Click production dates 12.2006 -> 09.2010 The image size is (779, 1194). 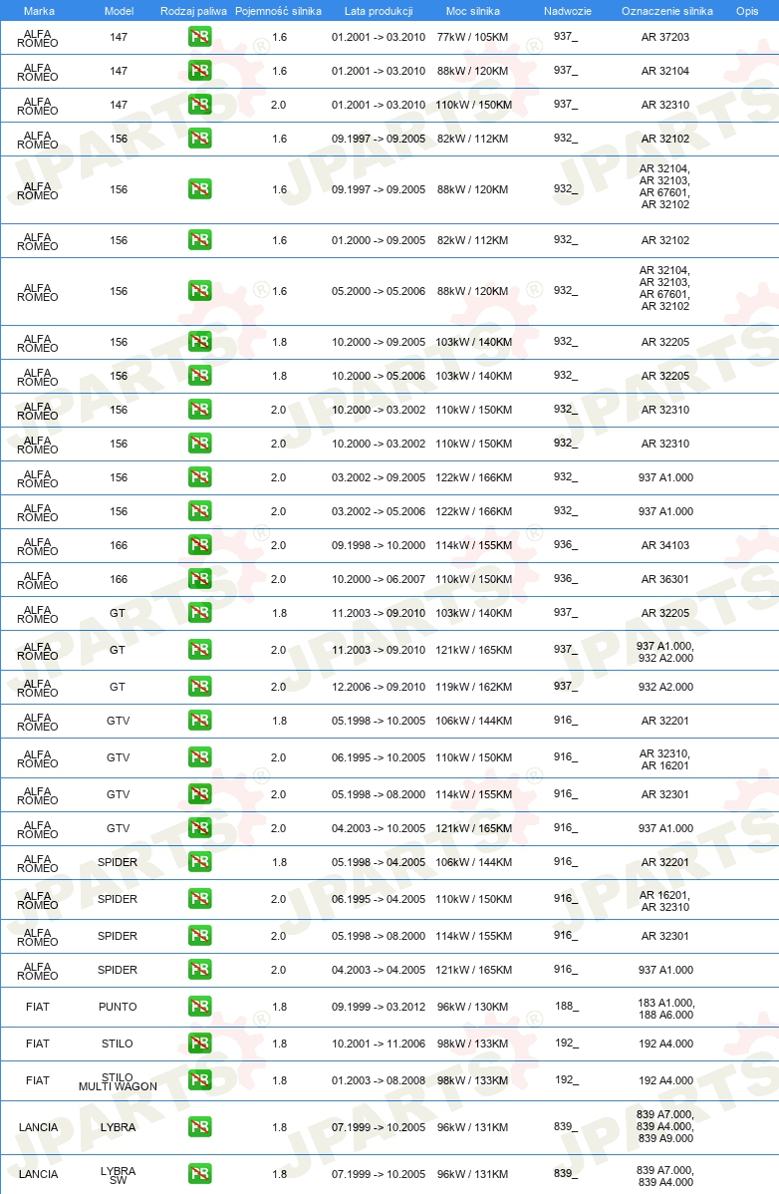tap(379, 687)
